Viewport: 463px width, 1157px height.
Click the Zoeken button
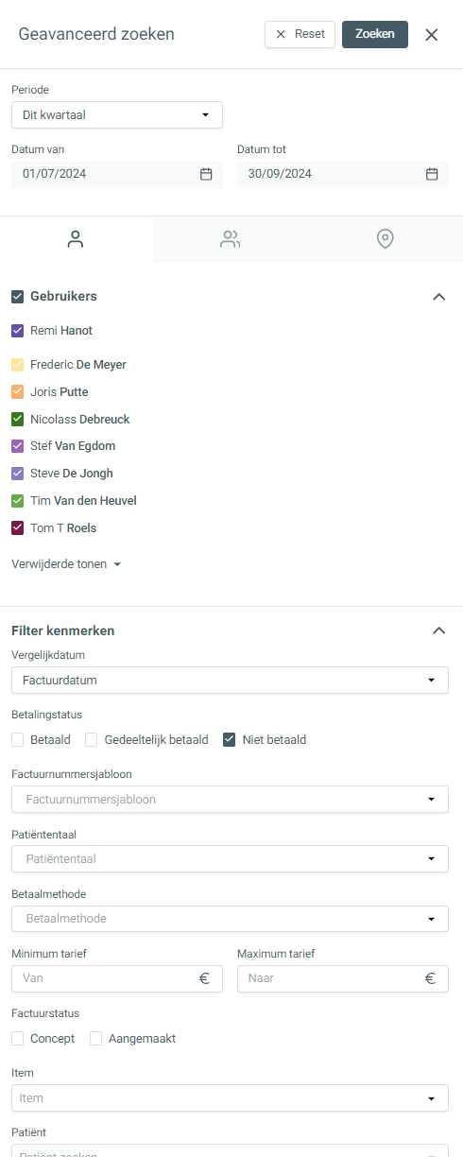[x=375, y=34]
